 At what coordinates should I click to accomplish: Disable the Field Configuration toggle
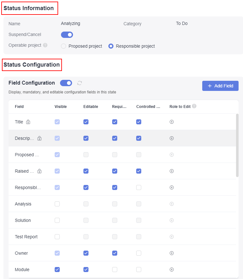tap(66, 83)
